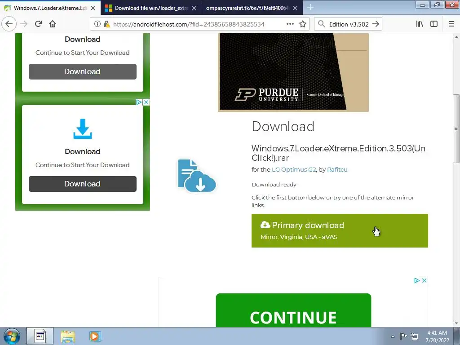Close the ompascyrarefat.tk tab
This screenshot has width=460, height=345.
[x=295, y=8]
